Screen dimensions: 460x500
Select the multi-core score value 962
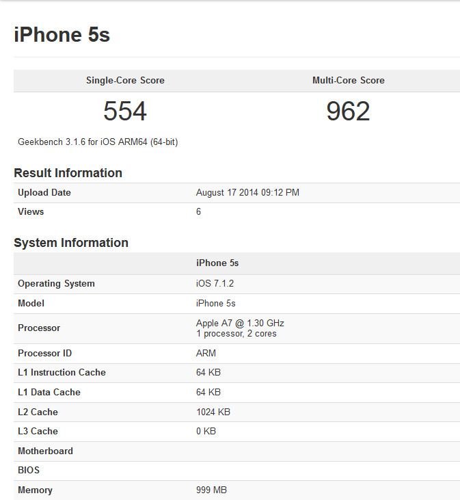pyautogui.click(x=348, y=111)
